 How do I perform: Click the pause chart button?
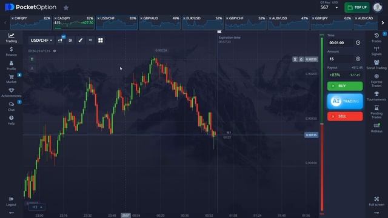(x=32, y=59)
